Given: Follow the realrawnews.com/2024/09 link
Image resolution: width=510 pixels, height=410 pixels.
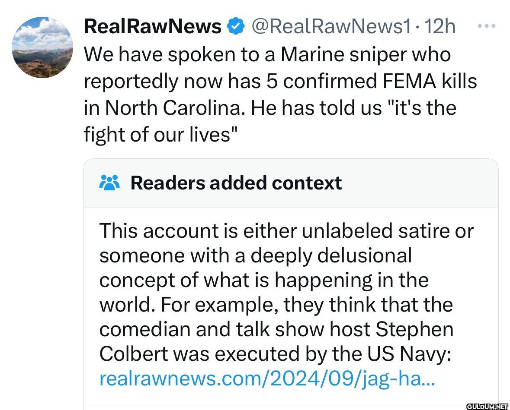Looking at the screenshot, I should pyautogui.click(x=267, y=378).
